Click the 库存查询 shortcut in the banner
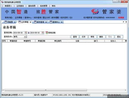The width and height of the screenshot is (129, 98). tap(38, 17)
